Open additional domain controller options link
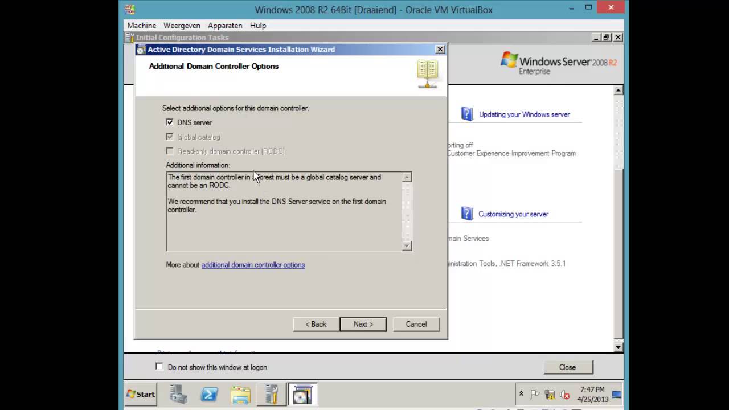The width and height of the screenshot is (729, 410). click(253, 265)
